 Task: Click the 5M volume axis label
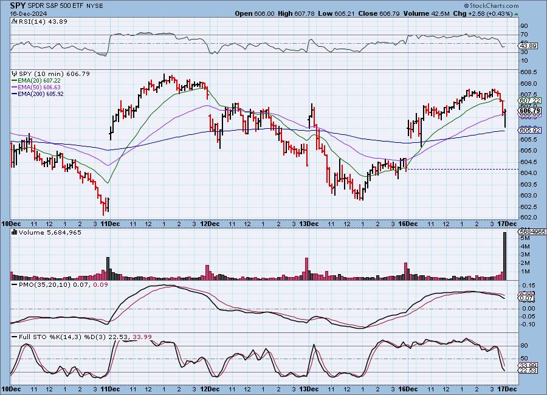pos(525,238)
